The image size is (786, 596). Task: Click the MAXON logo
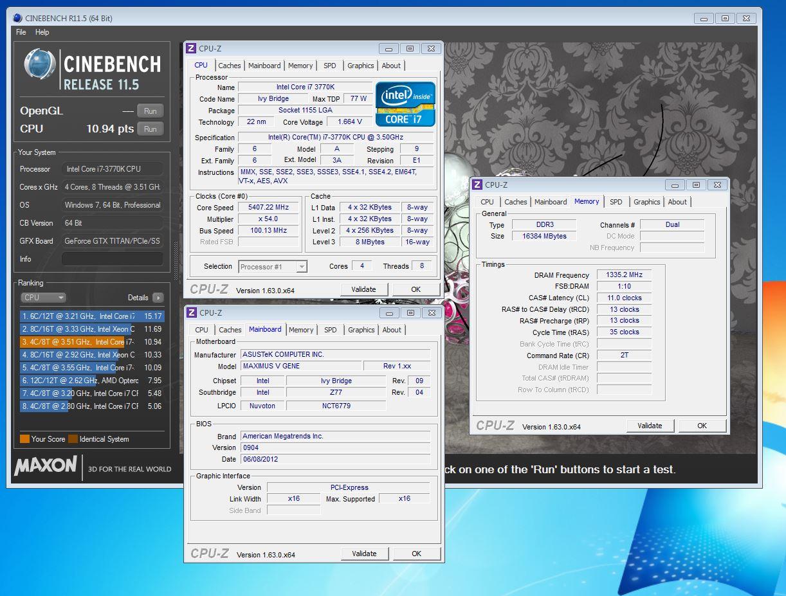coord(46,465)
